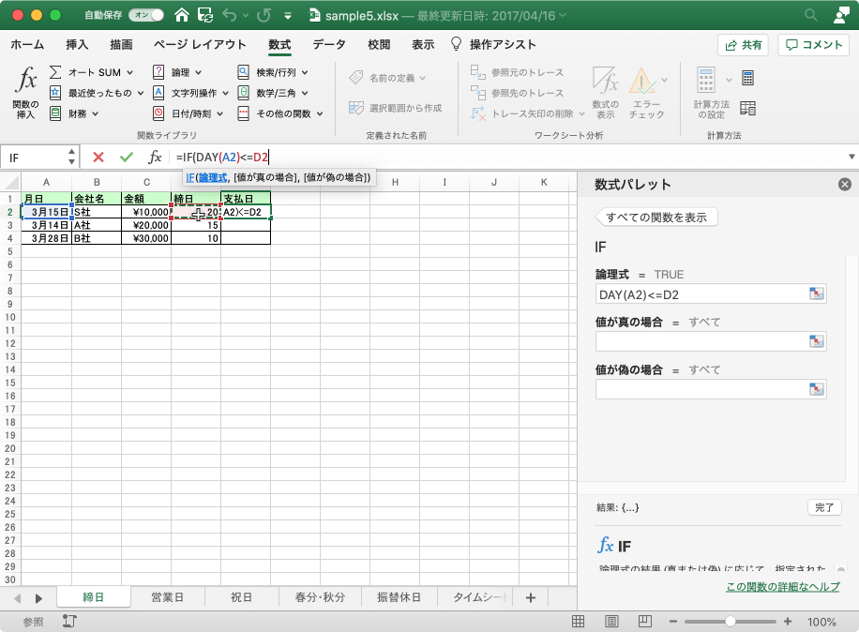Open Lookup and Reference magnifier icon

243,72
